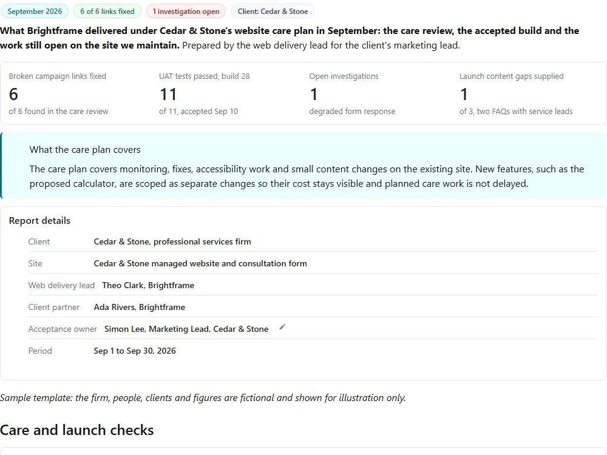Click 'Cedar & Stone, professional services firm' value
The height and width of the screenshot is (455, 607).
coord(172,242)
